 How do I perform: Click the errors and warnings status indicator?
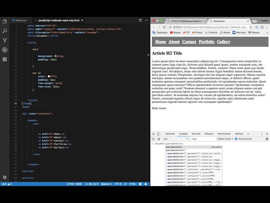click(x=7, y=184)
